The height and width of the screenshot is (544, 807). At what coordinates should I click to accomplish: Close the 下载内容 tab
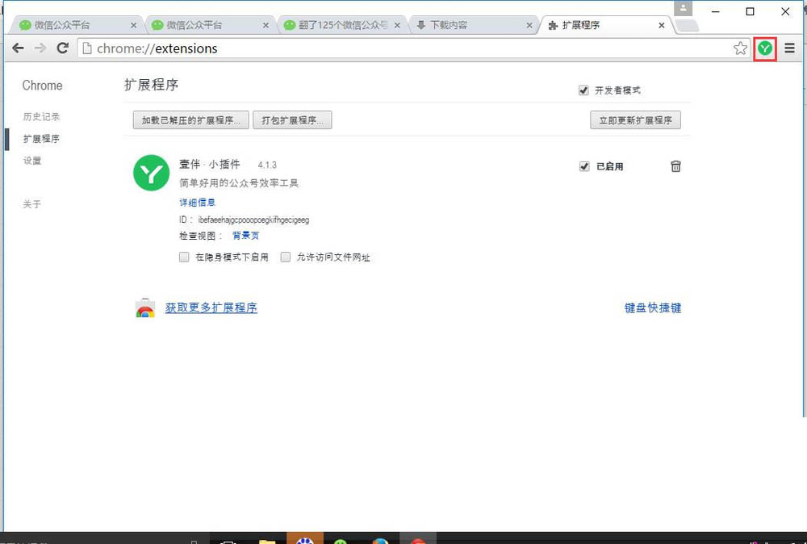(x=529, y=25)
